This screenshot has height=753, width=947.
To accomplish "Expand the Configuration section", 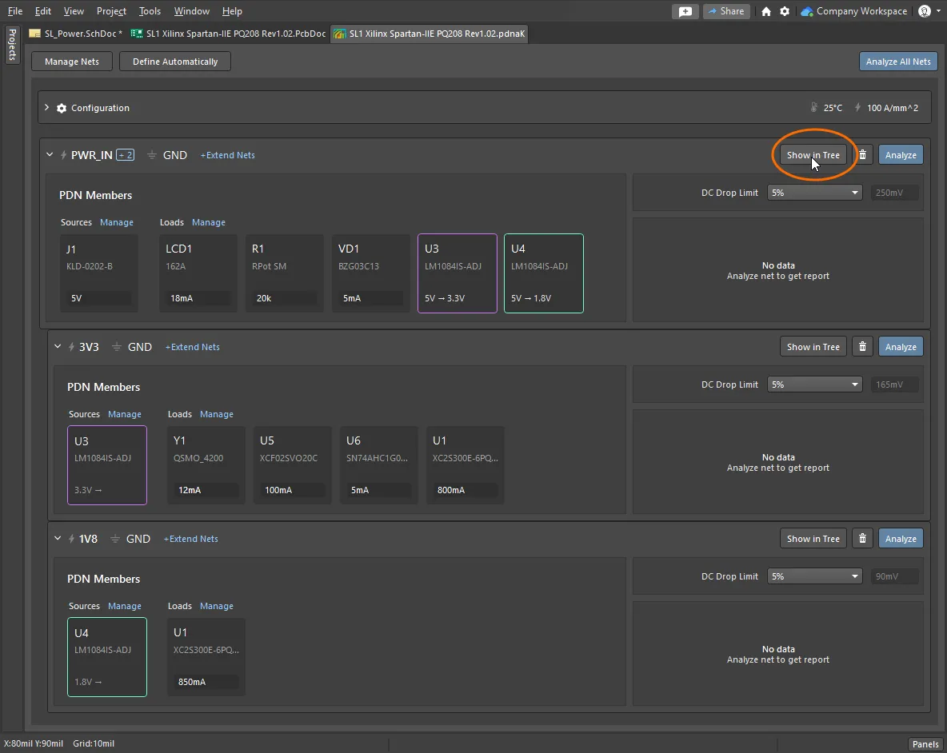I will [47, 108].
